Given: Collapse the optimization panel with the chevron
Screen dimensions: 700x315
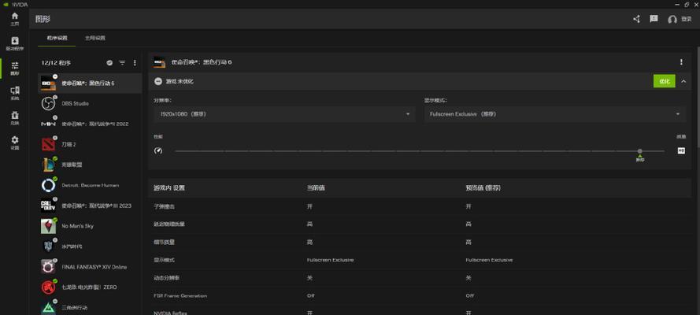Looking at the screenshot, I should click(x=683, y=81).
